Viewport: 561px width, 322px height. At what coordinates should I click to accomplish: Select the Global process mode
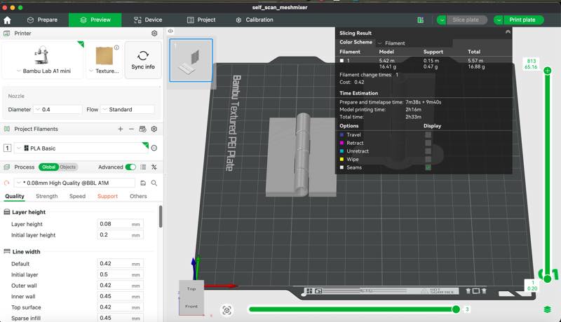(x=48, y=167)
